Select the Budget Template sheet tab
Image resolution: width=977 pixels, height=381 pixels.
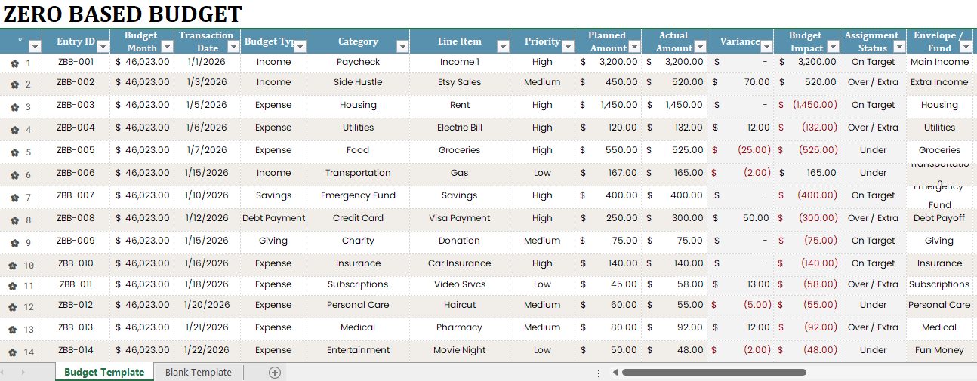[104, 372]
